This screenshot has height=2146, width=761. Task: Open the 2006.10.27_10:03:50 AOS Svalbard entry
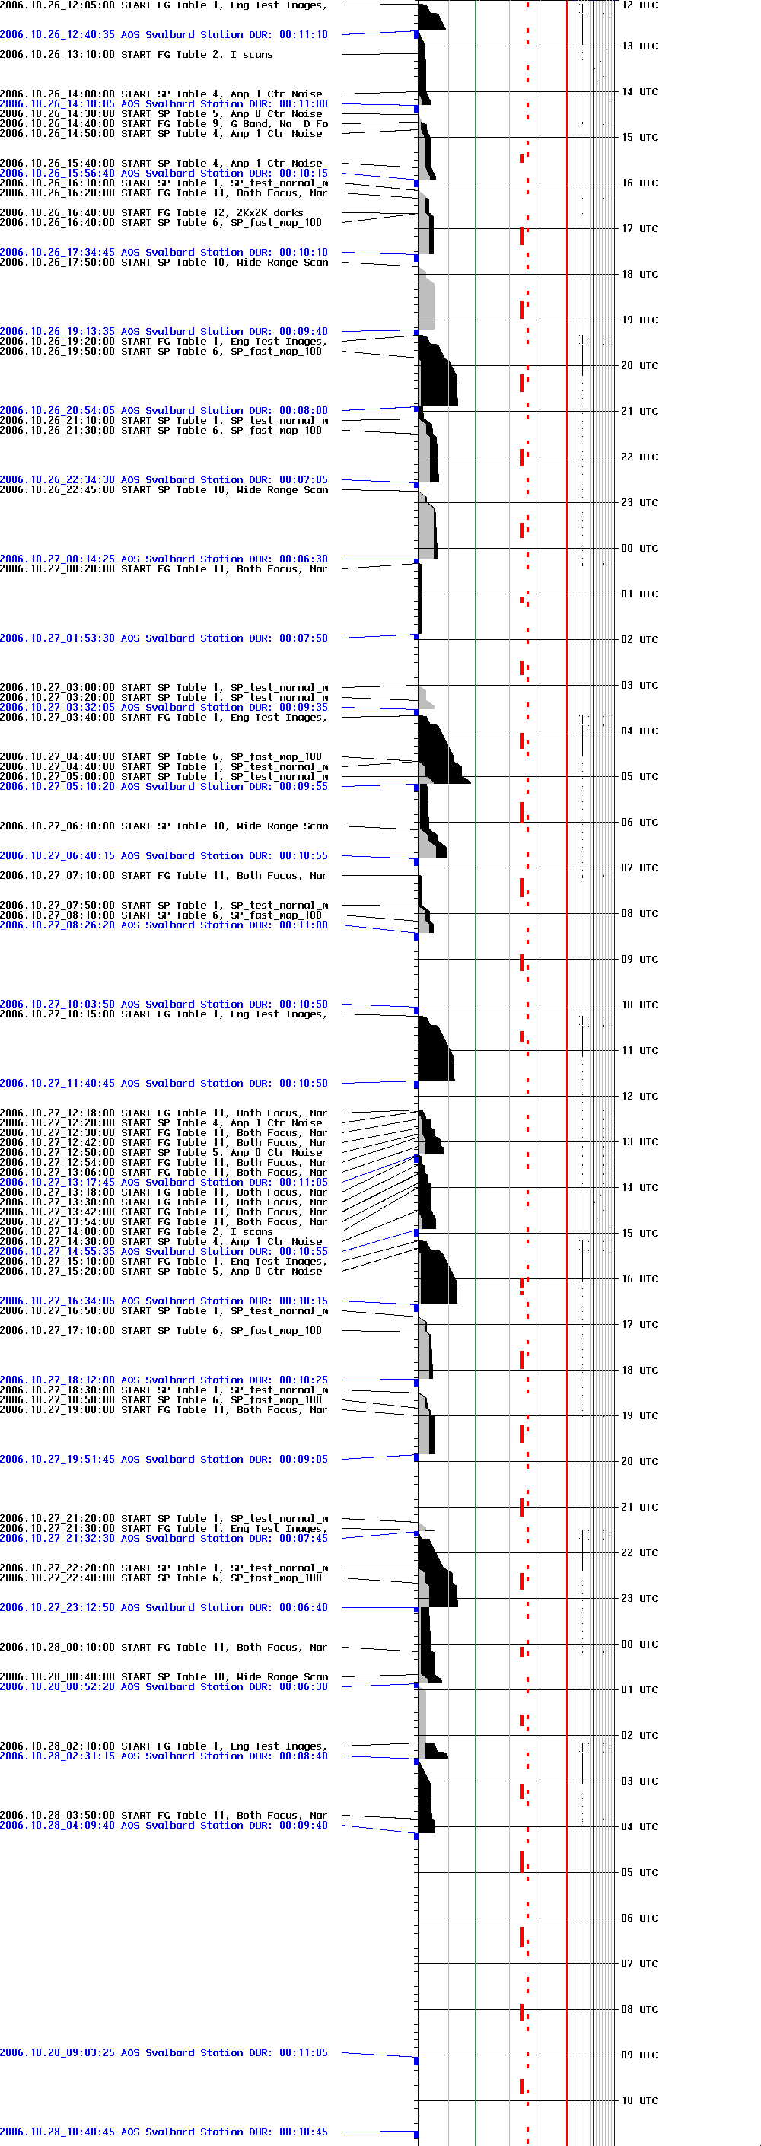164,1005
